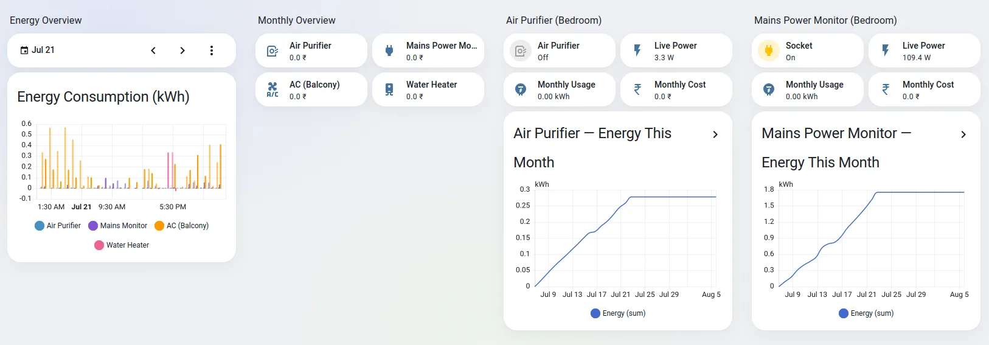Open the Water Heater 0.0 ₹ tile
989x345 pixels.
(428, 89)
